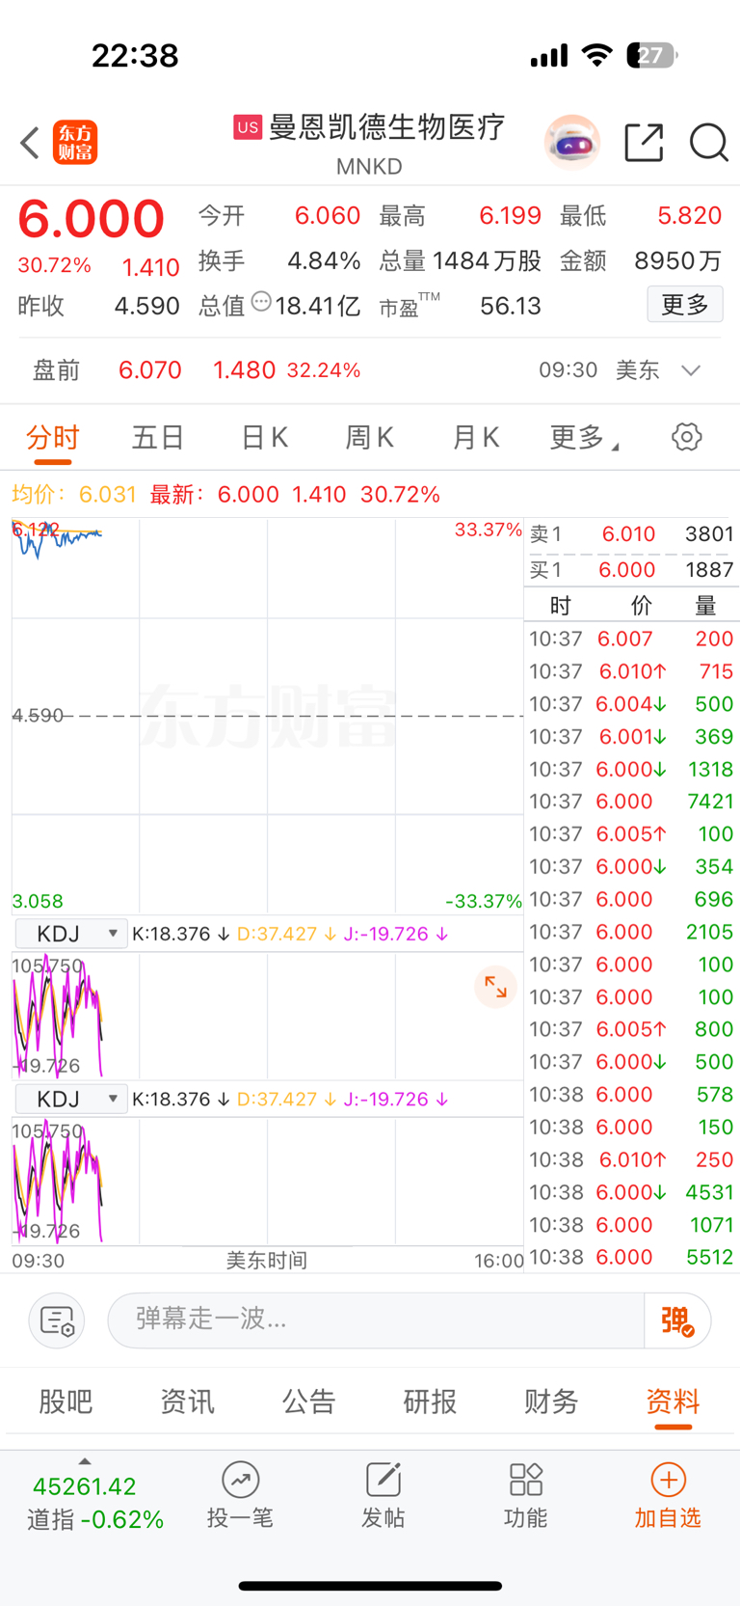Open the 公告 tab
Viewport: 741px width, 1606px height.
pos(308,1402)
